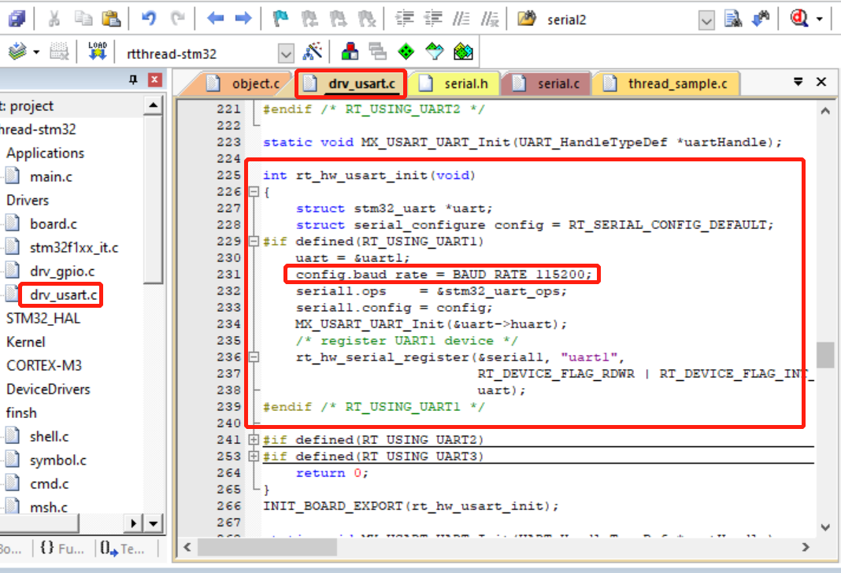This screenshot has height=573, width=841.
Task: Pin the project panel
Action: 133,79
